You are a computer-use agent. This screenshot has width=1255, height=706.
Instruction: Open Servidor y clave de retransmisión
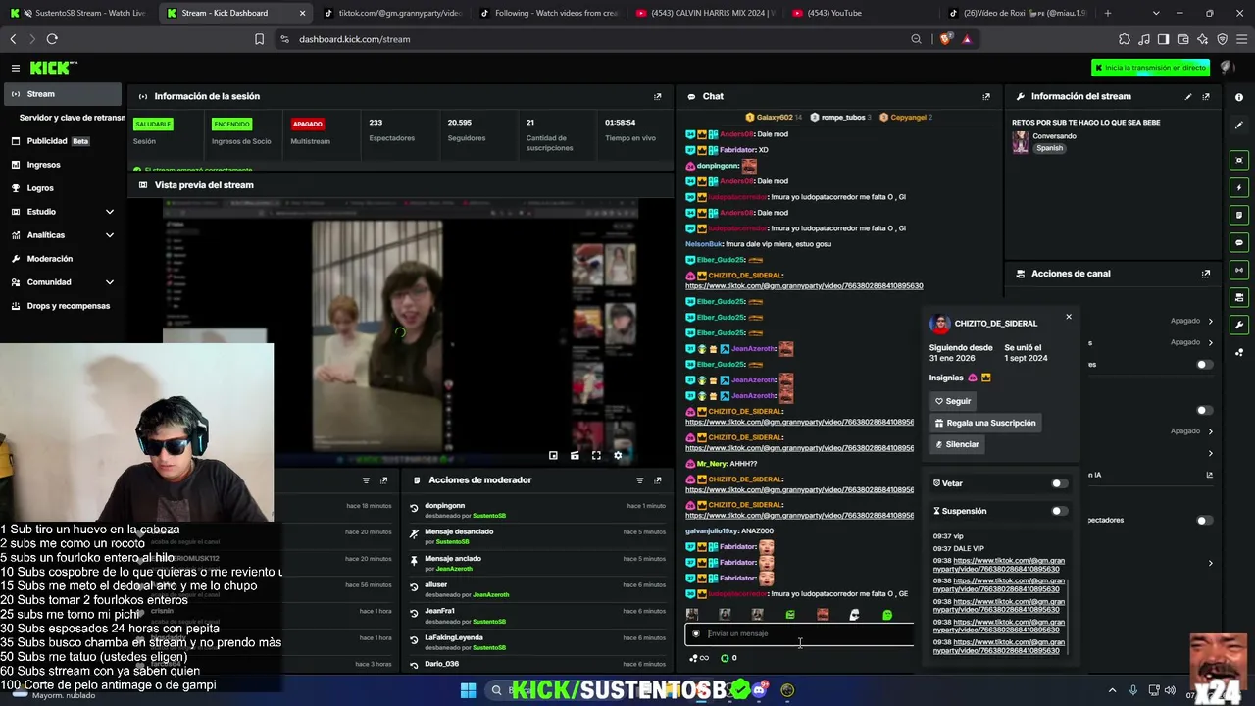72,118
